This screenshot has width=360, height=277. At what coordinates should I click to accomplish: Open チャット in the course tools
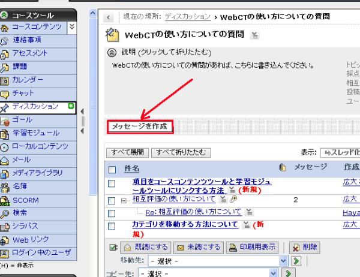point(23,93)
